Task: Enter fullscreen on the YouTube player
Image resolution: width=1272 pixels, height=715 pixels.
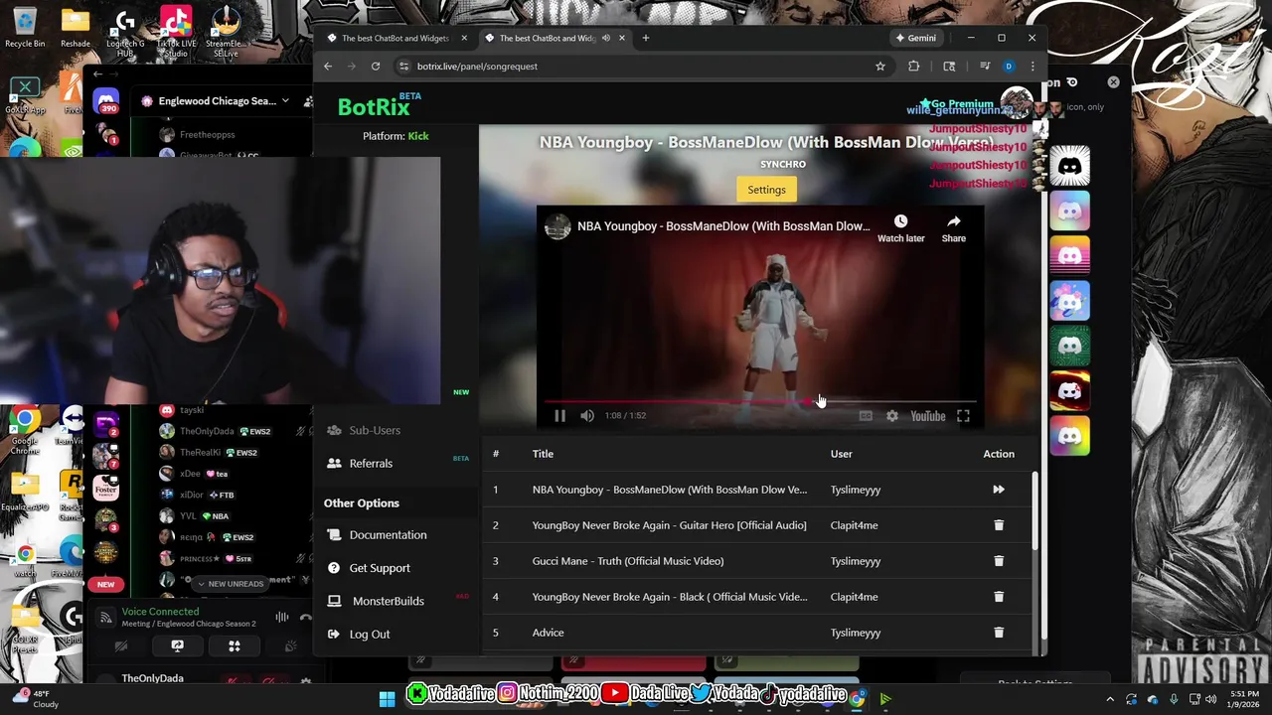Action: tap(963, 416)
